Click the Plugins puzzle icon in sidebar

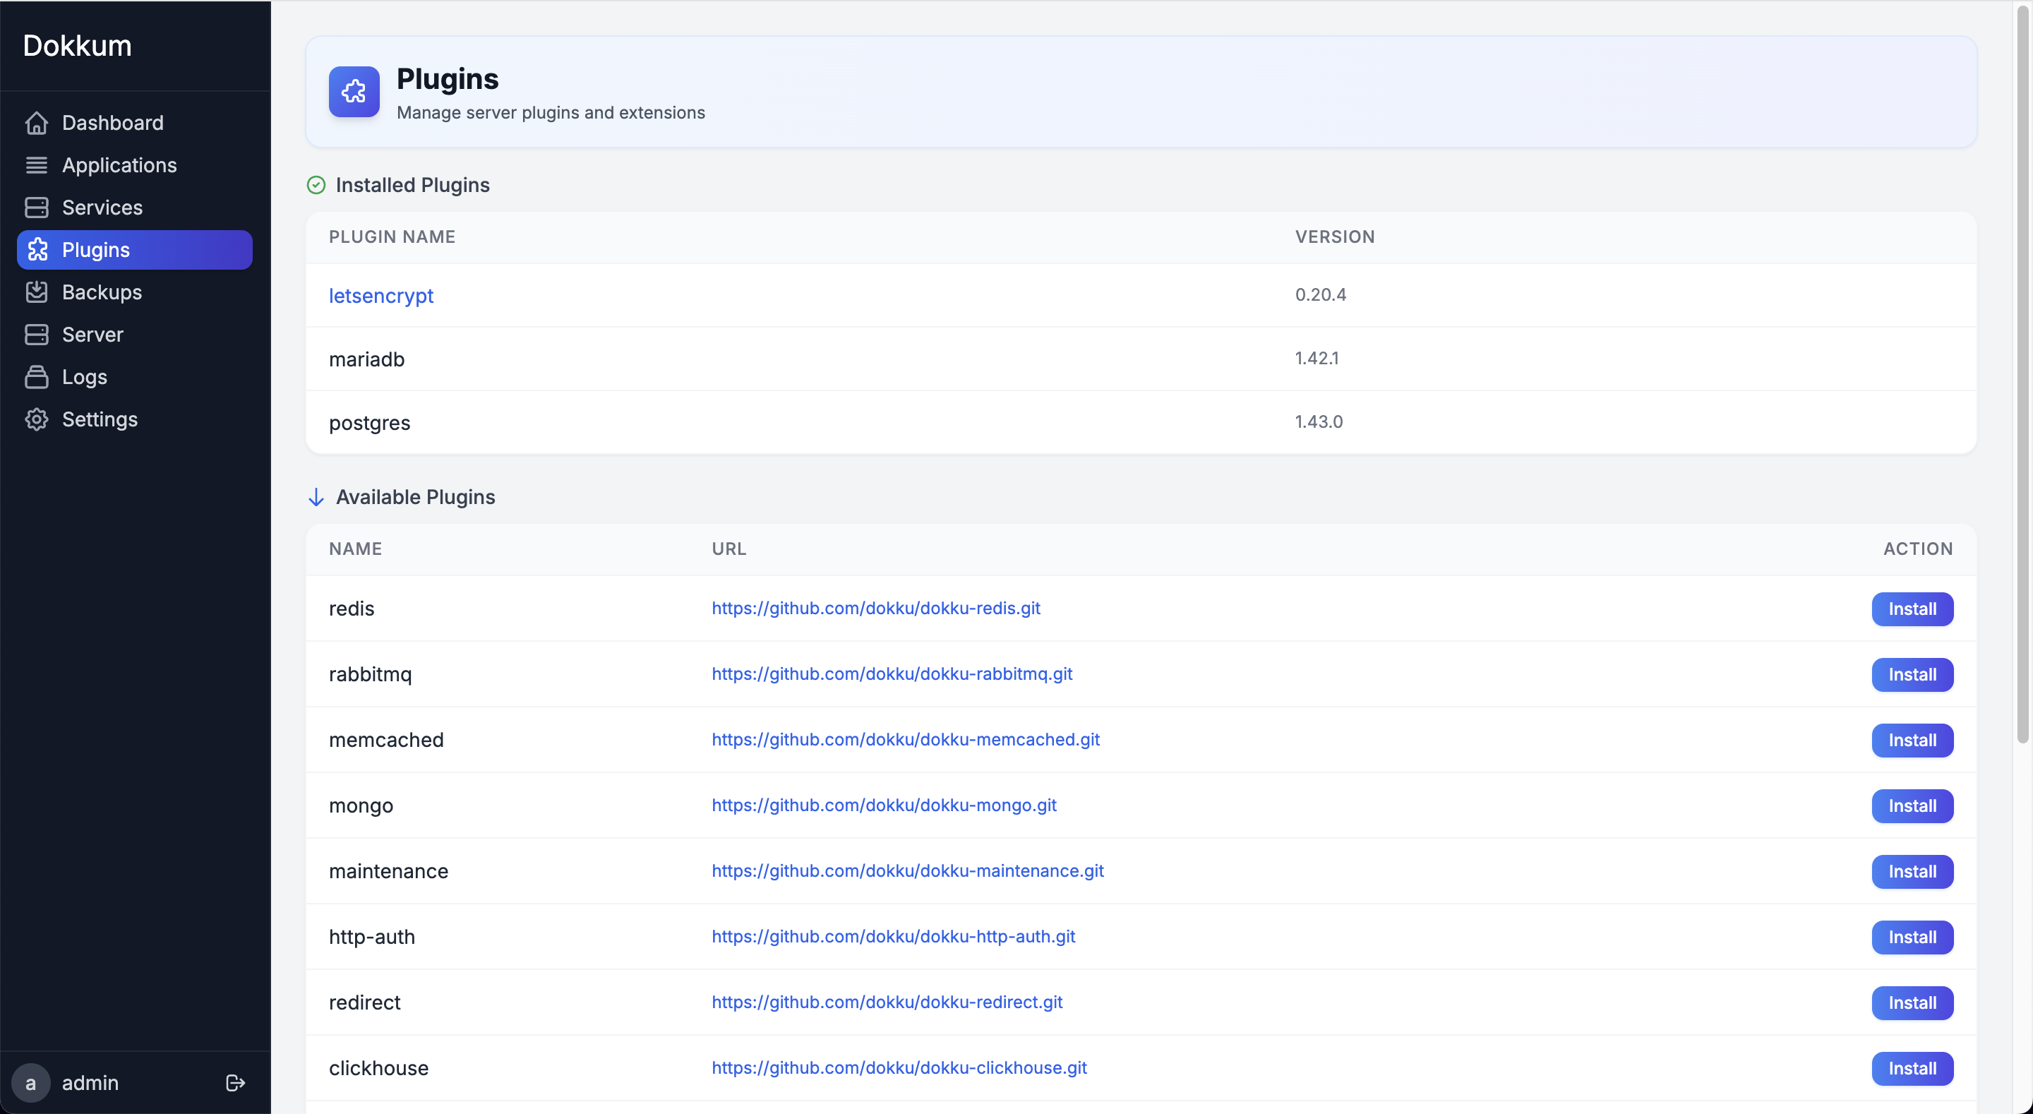(37, 249)
